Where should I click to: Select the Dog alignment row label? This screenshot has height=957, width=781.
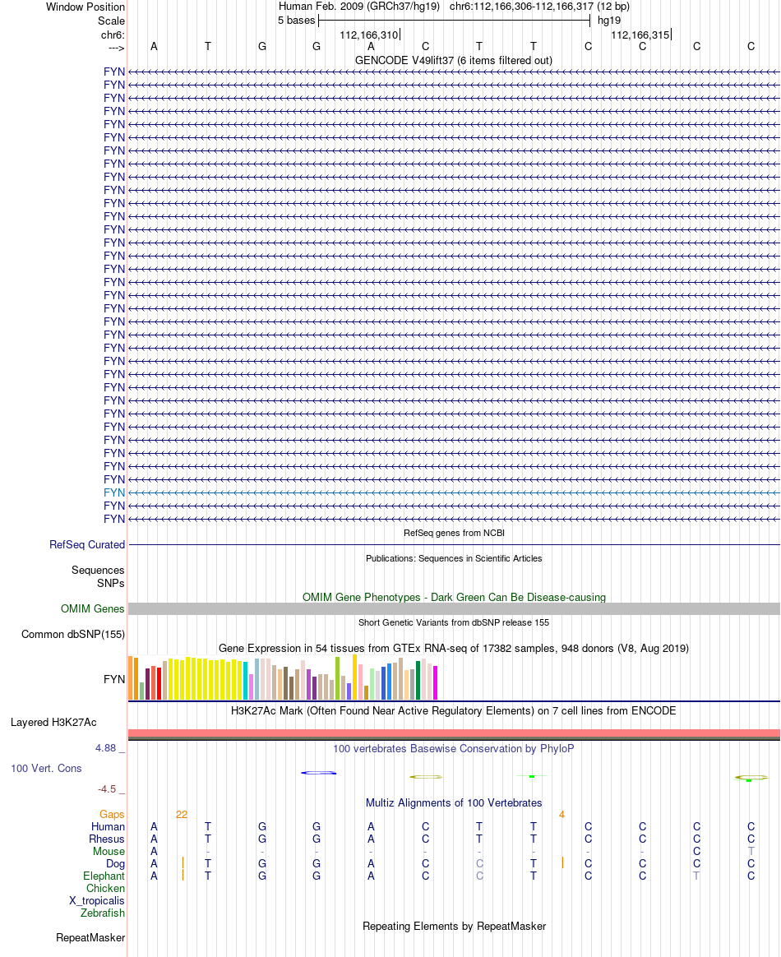click(x=115, y=863)
